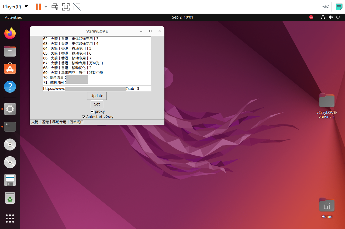Open the calendar by clicking the clock

pos(182,17)
